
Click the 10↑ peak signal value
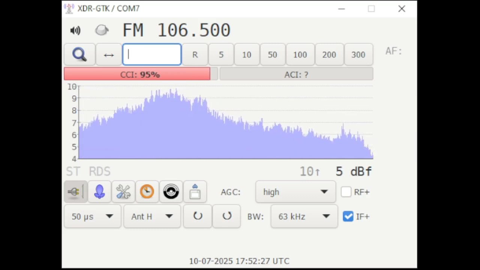point(310,172)
